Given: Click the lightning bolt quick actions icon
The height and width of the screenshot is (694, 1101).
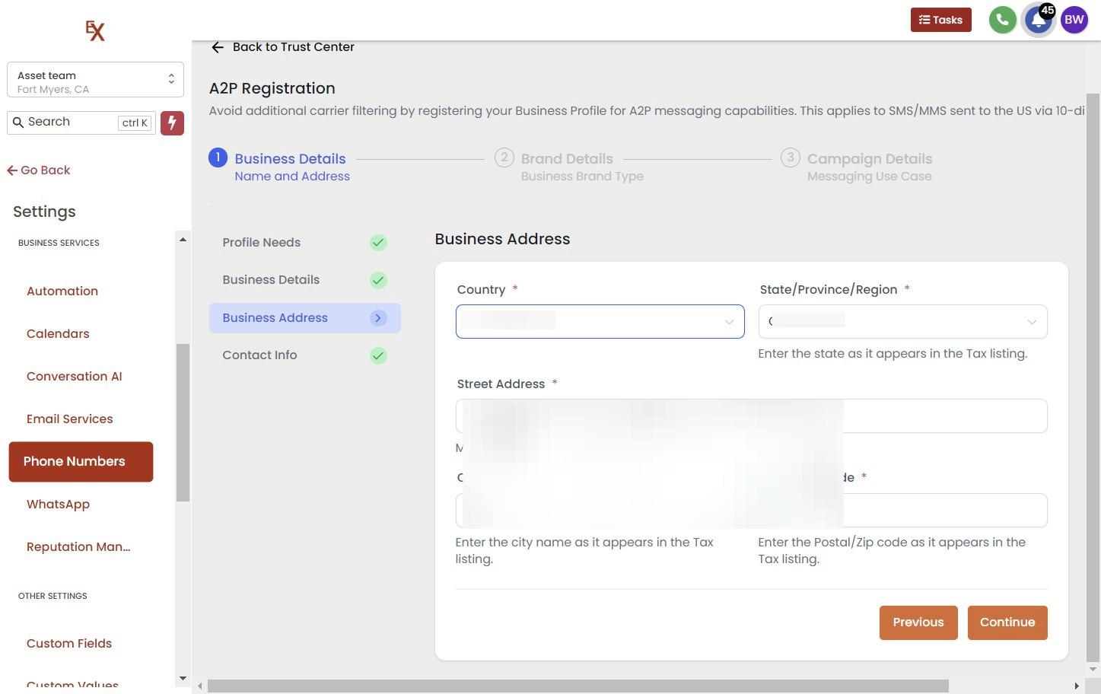Looking at the screenshot, I should (172, 123).
